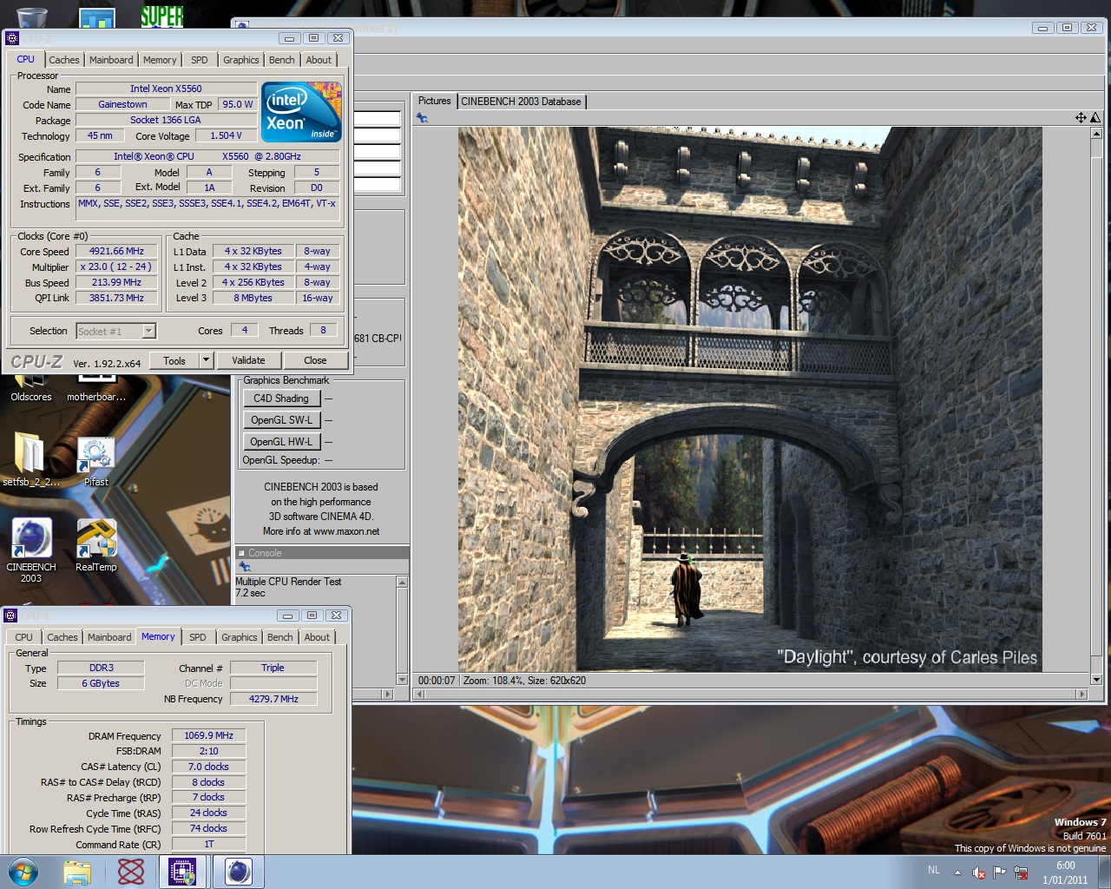Open the CINEBENCH 2003 desktop shortcut
This screenshot has height=889, width=1111.
click(31, 550)
